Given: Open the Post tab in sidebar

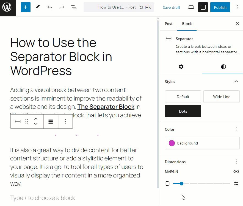Looking at the screenshot, I should coord(169,24).
